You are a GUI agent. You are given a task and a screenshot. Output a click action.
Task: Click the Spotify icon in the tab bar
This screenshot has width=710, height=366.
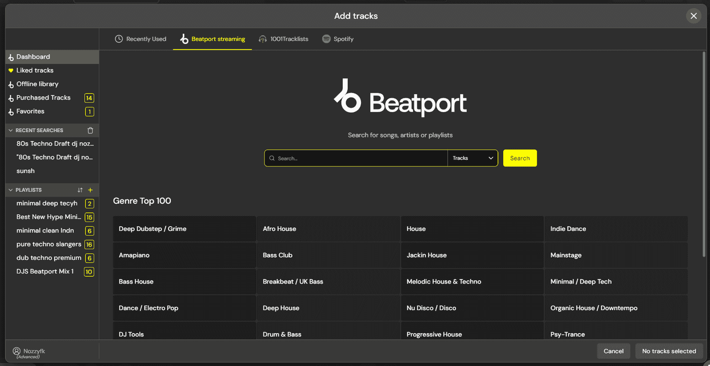pyautogui.click(x=327, y=39)
